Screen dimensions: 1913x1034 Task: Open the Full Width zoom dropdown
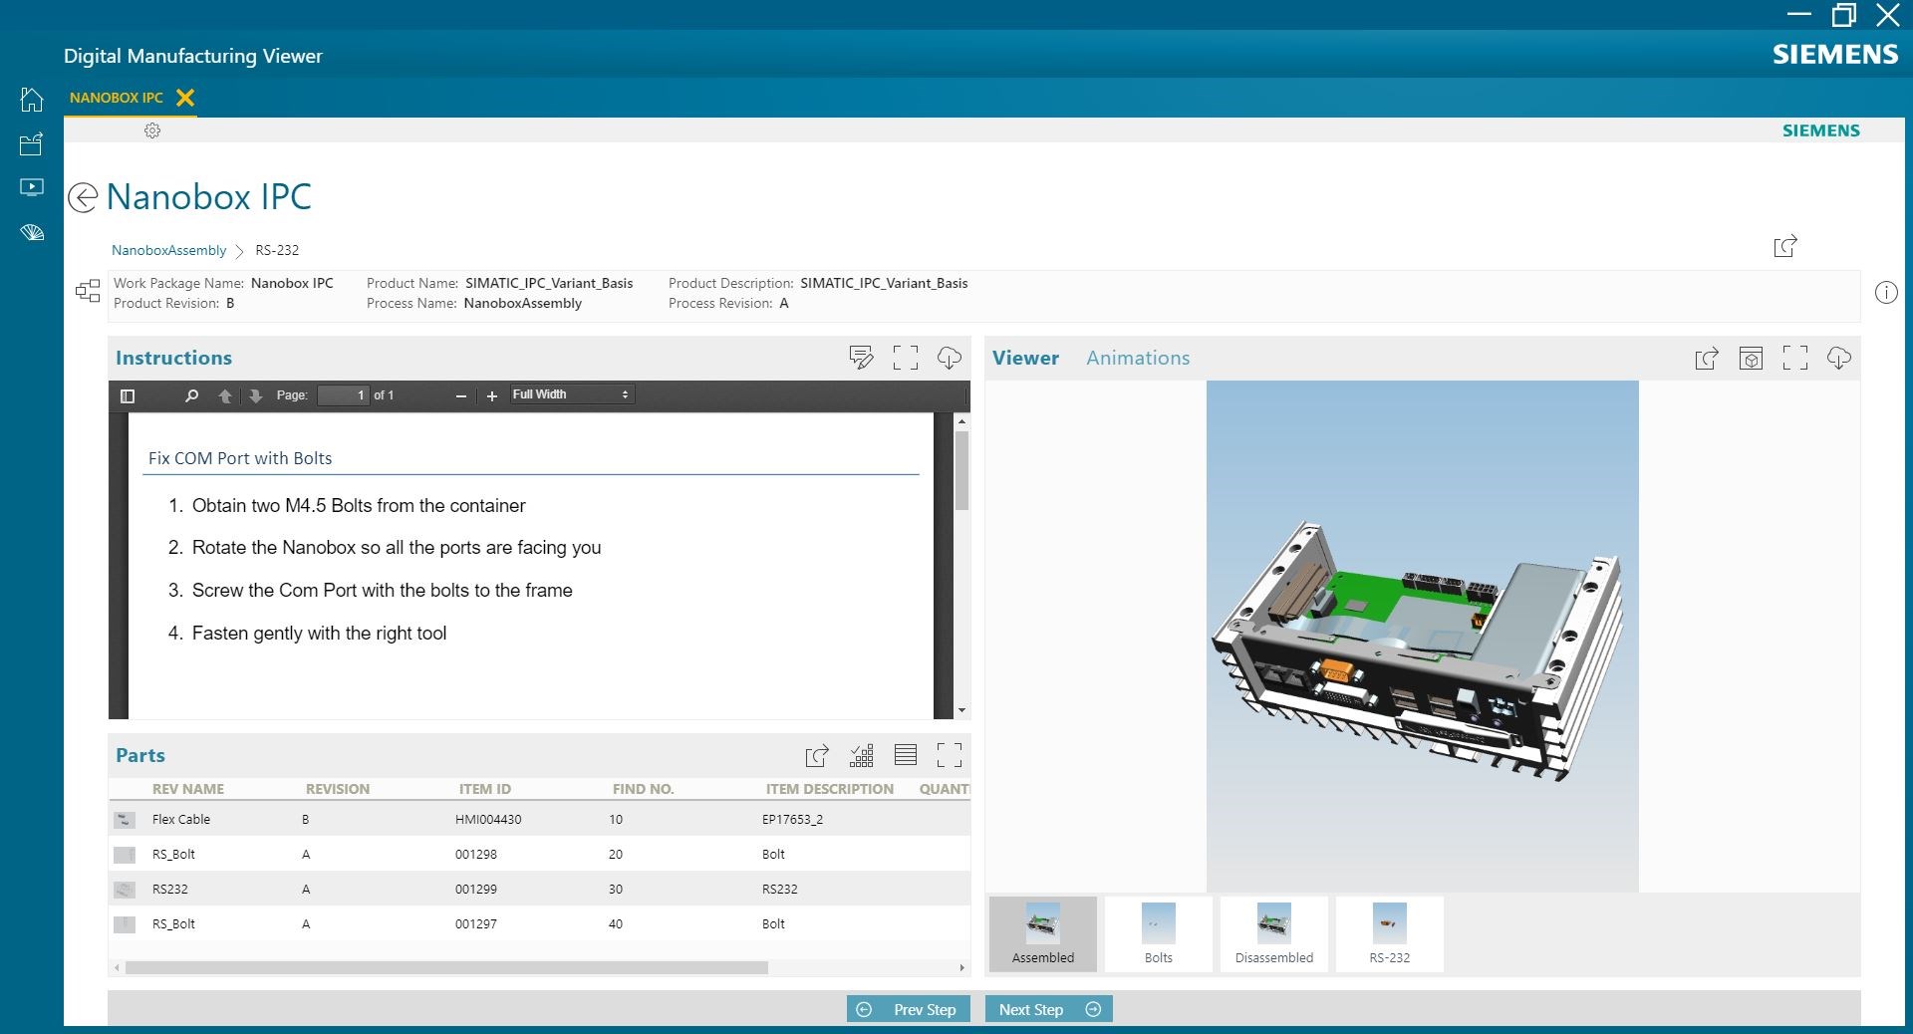click(x=571, y=395)
